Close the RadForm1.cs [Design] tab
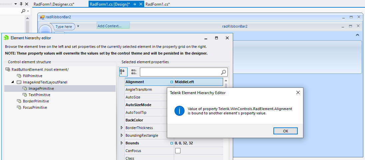 [141, 4]
